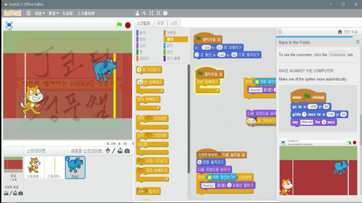
Task: Take a new backdrop photo with the camera
Action: 20,193
